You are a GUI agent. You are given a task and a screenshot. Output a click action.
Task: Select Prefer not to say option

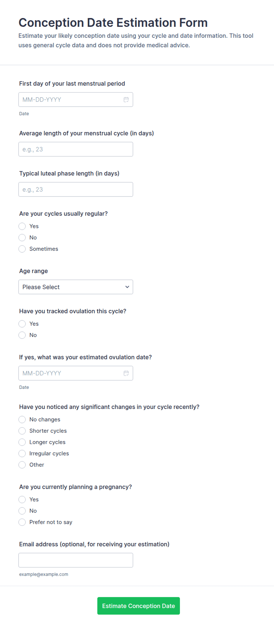click(x=22, y=522)
